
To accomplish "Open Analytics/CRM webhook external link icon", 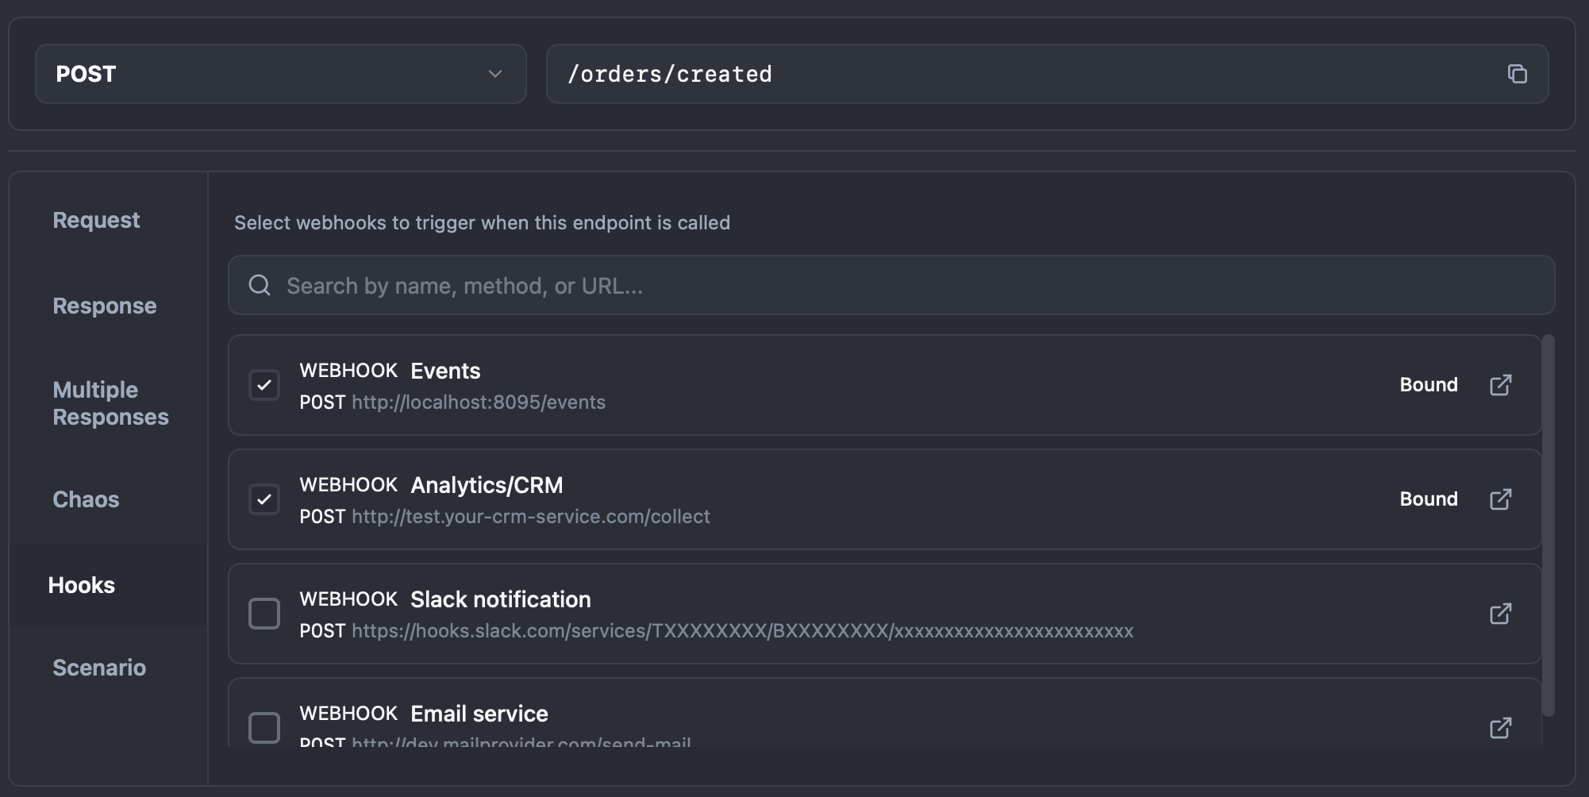I will click(x=1500, y=499).
